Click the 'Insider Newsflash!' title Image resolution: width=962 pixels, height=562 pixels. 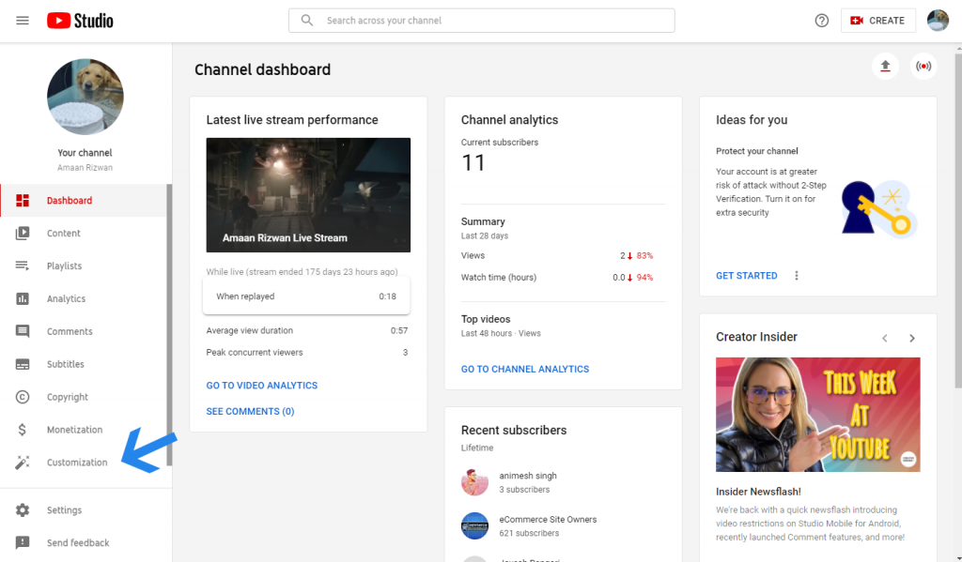758,492
